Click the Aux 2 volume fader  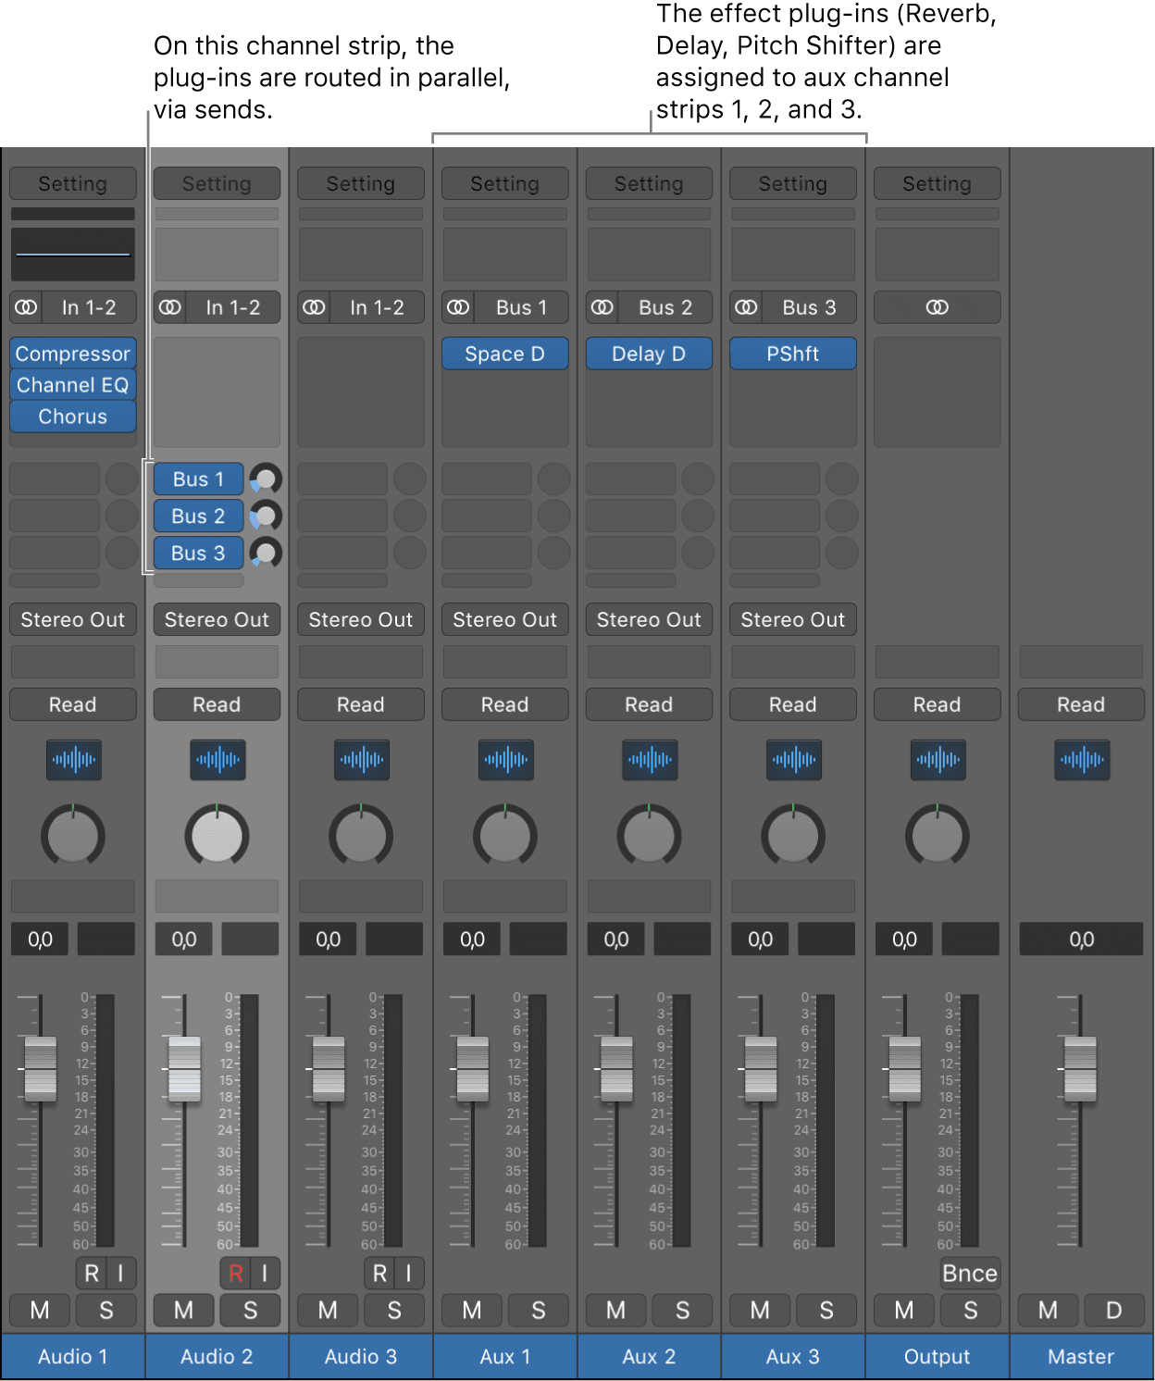617,1069
